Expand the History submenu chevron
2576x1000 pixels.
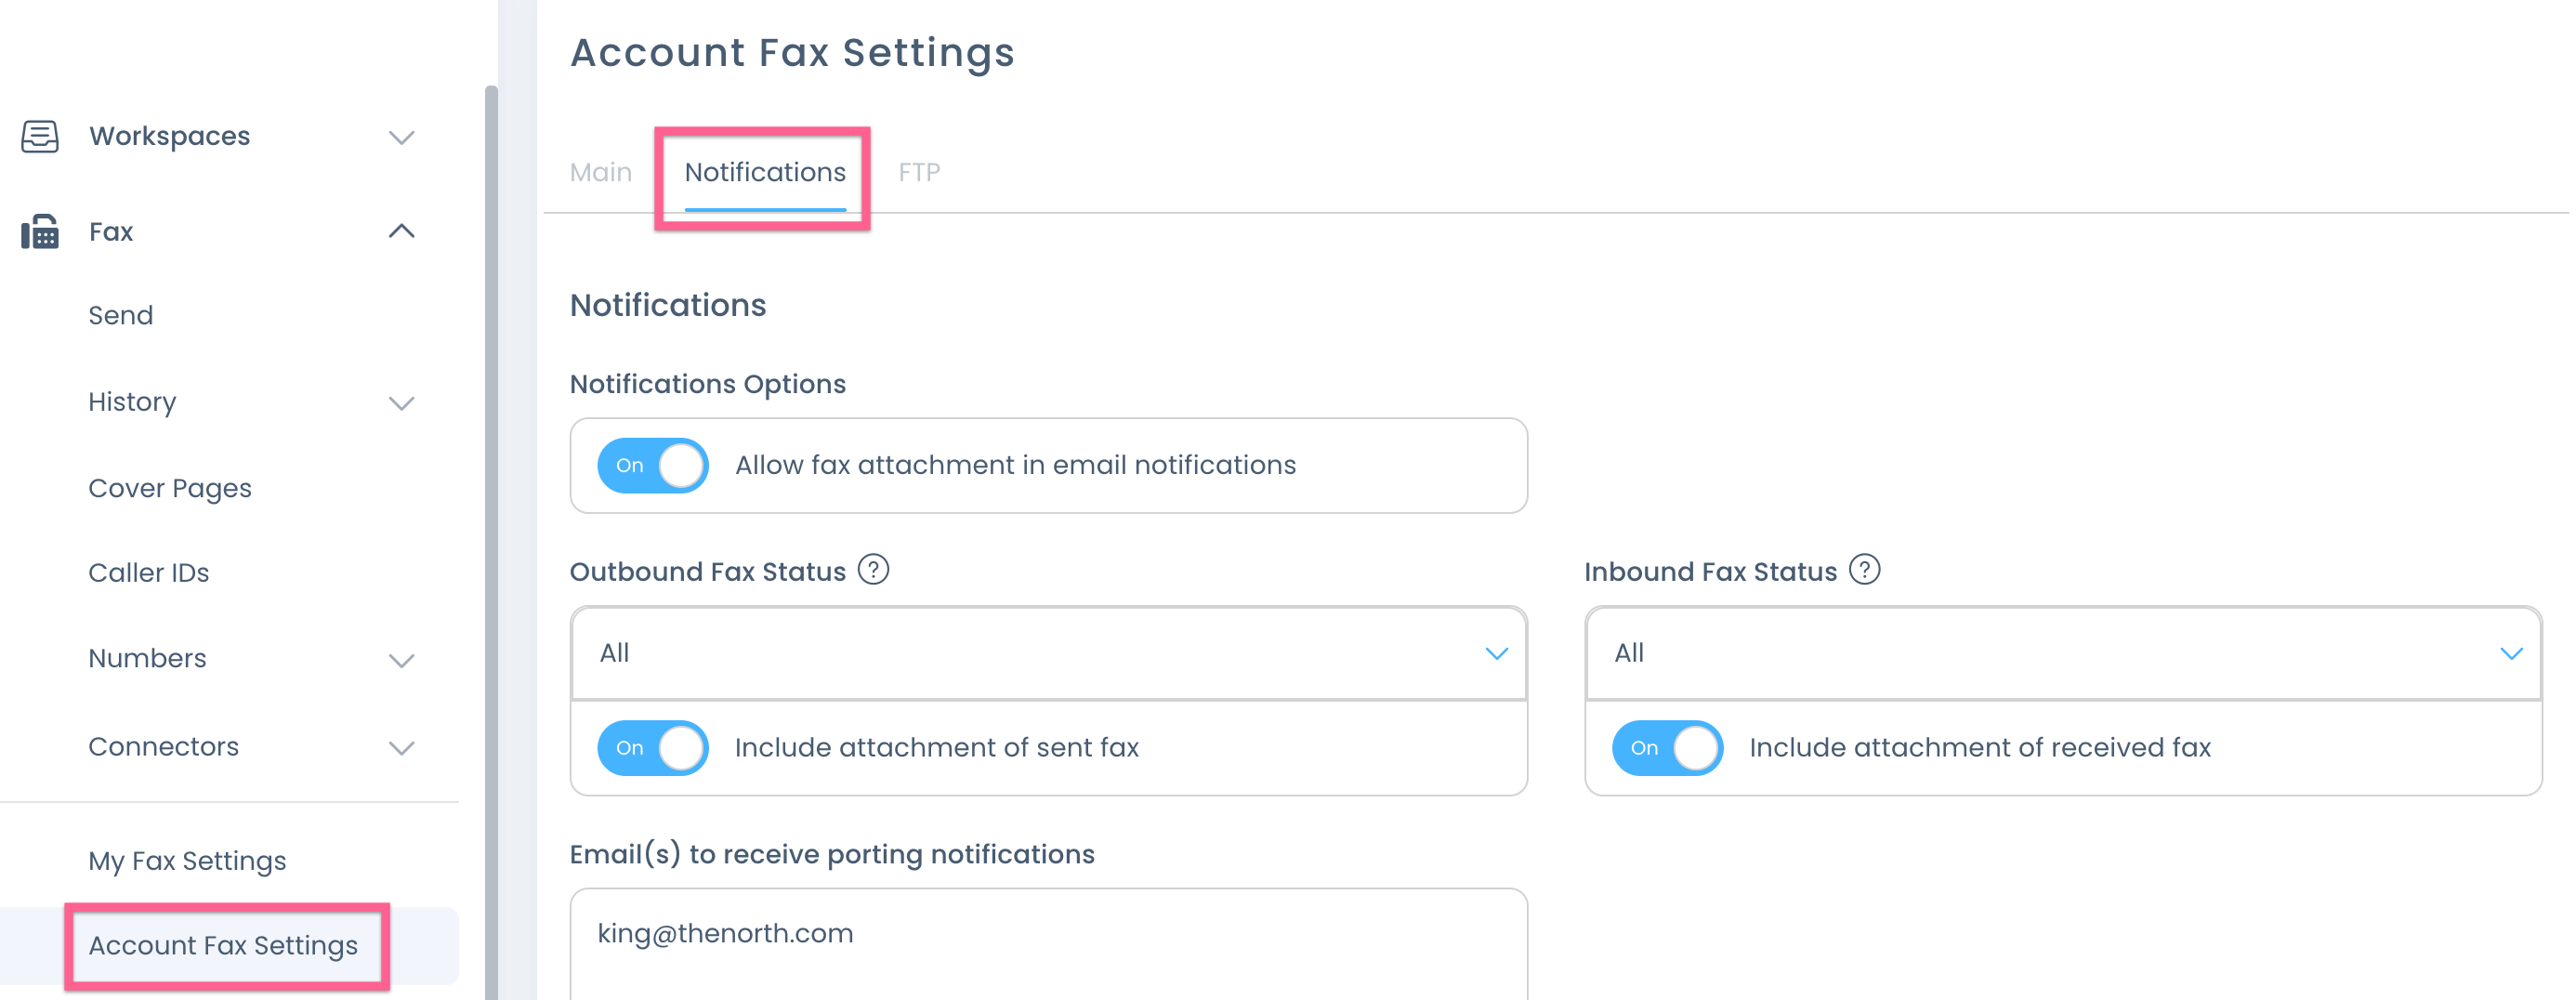[401, 403]
